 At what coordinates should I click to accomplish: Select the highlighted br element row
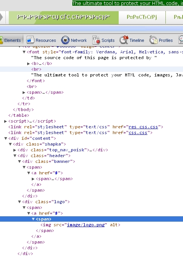coord(91,69)
